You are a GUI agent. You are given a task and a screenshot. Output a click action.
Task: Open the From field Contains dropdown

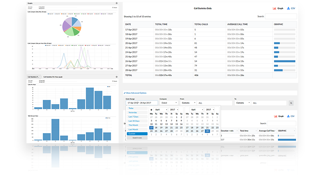point(188,103)
